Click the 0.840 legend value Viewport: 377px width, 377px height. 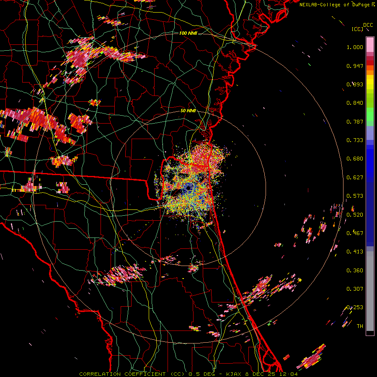click(x=355, y=103)
